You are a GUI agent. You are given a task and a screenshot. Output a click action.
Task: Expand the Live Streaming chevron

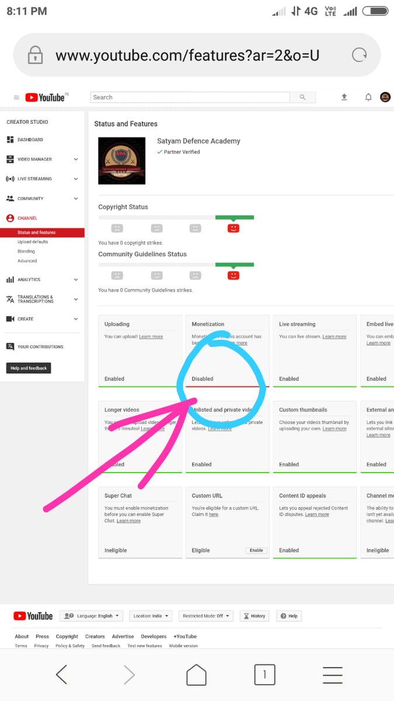coord(76,179)
